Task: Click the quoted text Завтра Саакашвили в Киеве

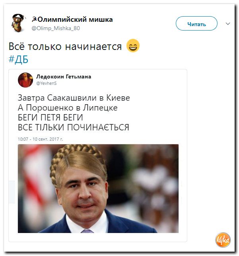Action: pos(74,98)
